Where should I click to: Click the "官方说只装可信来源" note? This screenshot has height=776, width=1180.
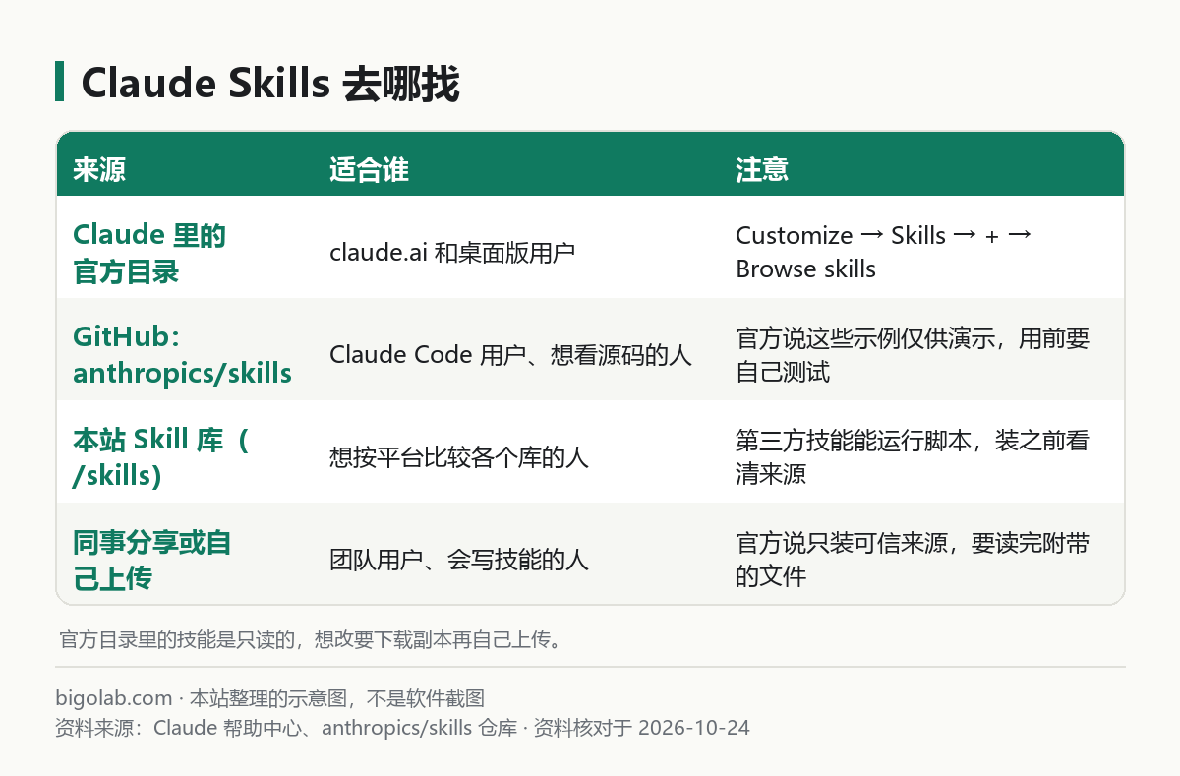click(x=913, y=560)
